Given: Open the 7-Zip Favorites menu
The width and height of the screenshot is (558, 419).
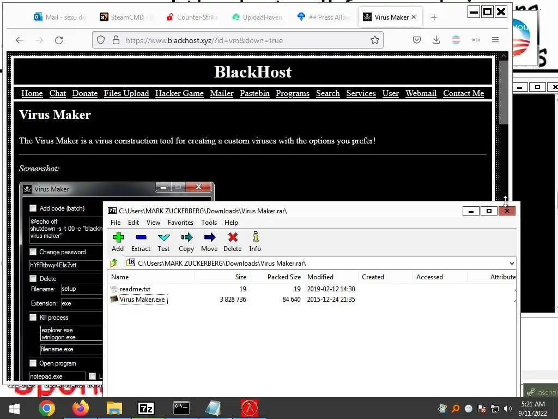Looking at the screenshot, I should tap(181, 223).
